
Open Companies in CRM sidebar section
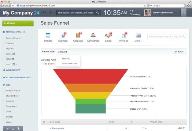click(11, 106)
